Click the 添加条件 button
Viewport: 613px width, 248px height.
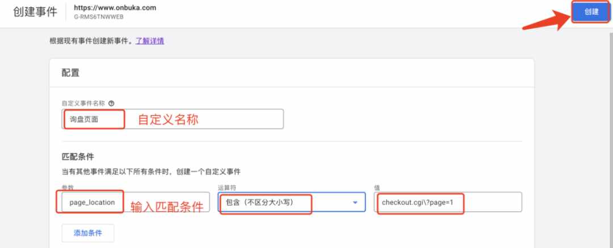coord(88,233)
